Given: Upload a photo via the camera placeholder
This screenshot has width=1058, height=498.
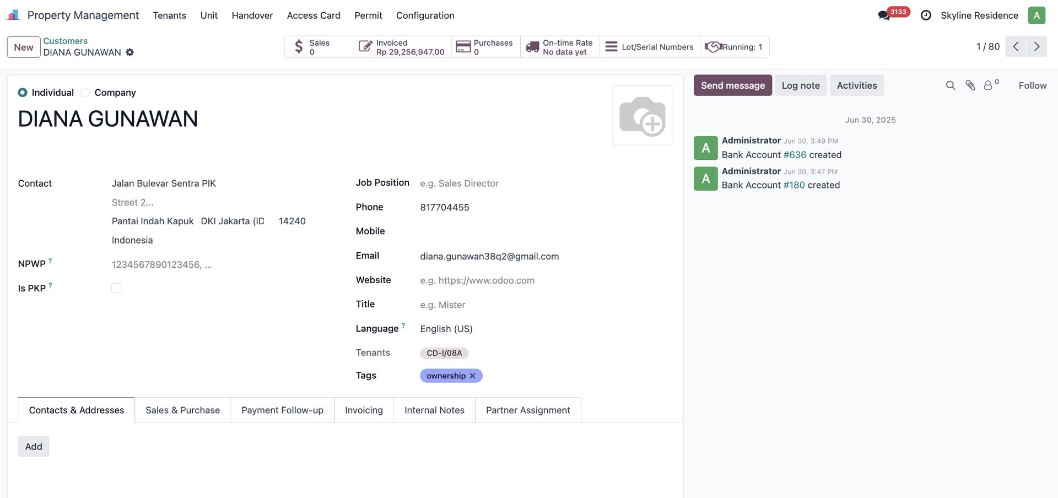Looking at the screenshot, I should click(642, 116).
